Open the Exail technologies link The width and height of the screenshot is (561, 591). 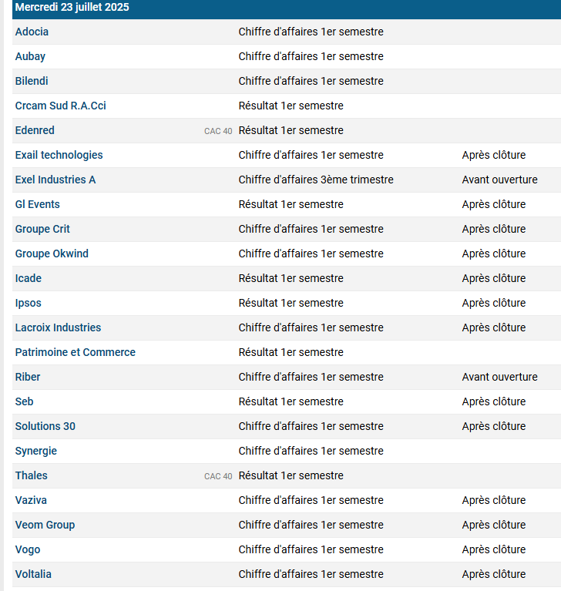click(x=59, y=155)
